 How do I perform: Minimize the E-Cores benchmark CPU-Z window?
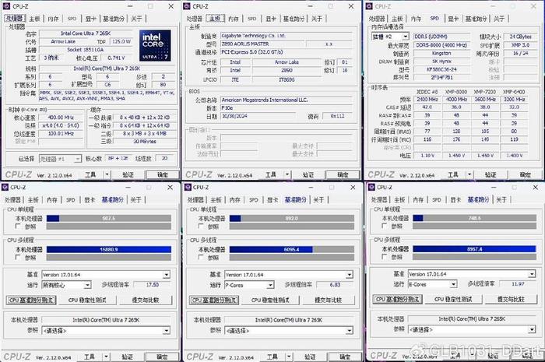click(494, 188)
